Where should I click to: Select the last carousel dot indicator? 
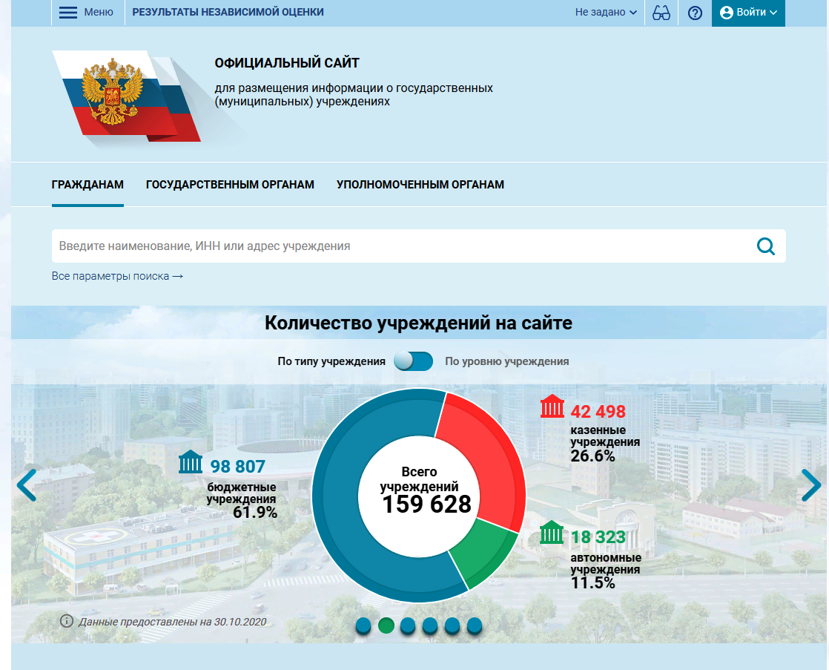click(475, 625)
